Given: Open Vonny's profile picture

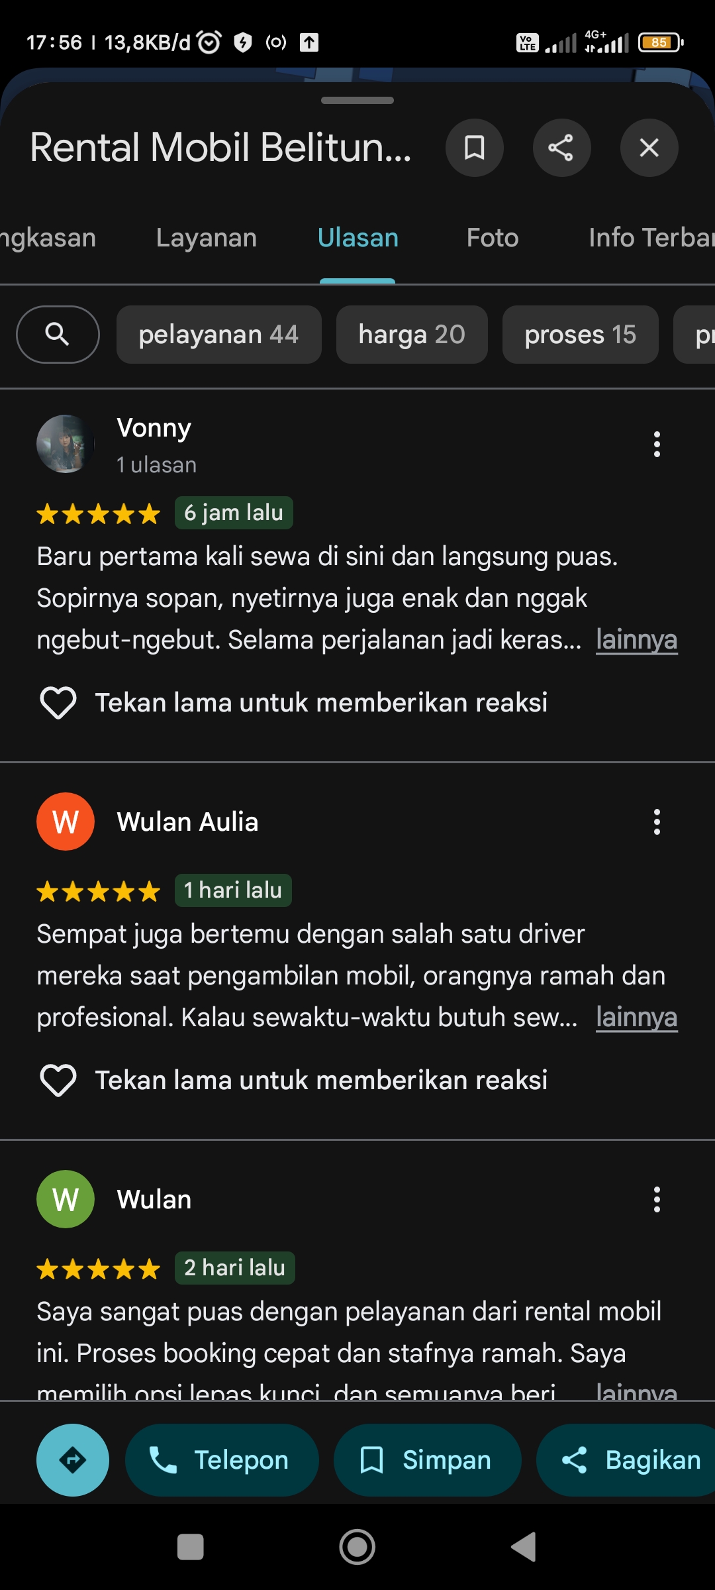Looking at the screenshot, I should (65, 444).
